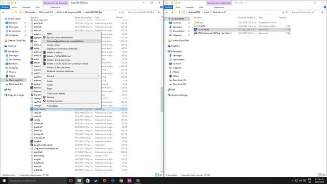327x184 pixels.
Task: Click the OneDrive icon in the left window sidebar
Action: pyautogui.click(x=6, y=46)
